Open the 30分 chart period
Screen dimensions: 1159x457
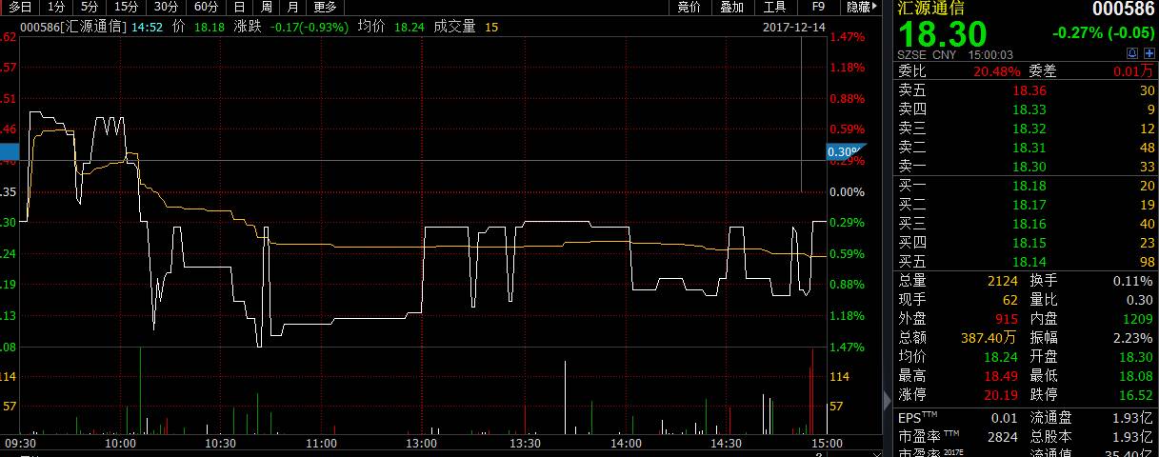pyautogui.click(x=166, y=7)
